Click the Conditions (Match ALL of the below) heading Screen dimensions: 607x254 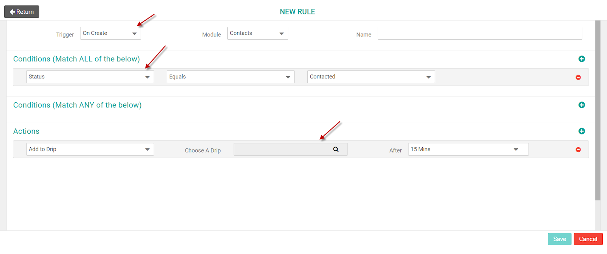tap(77, 59)
